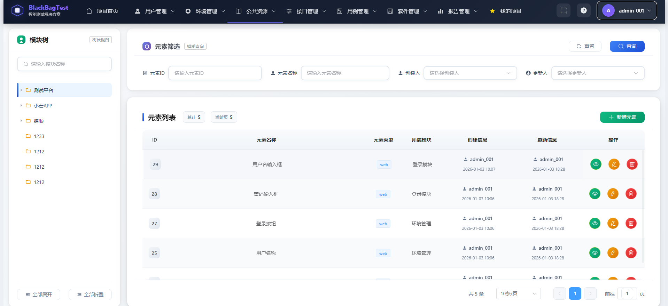The height and width of the screenshot is (306, 668).
Task: Click the 查询 search button
Action: coord(627,46)
